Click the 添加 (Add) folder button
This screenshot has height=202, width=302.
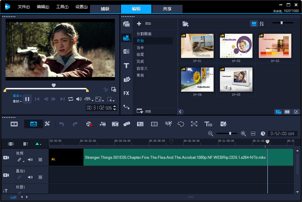tap(144, 23)
